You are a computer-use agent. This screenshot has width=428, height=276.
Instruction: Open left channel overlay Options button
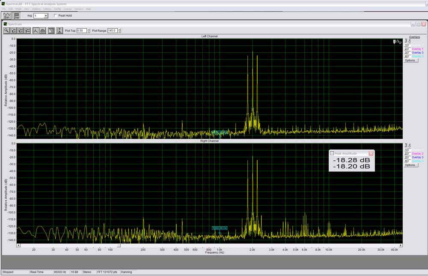coord(411,60)
